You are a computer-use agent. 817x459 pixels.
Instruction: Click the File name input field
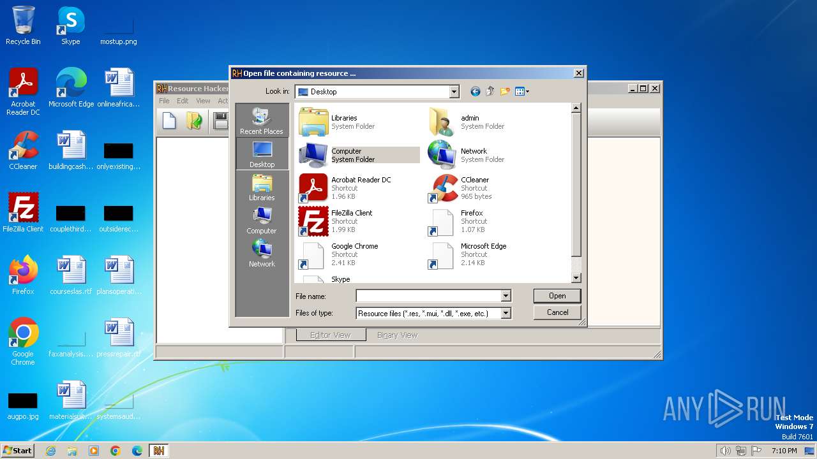(x=428, y=296)
